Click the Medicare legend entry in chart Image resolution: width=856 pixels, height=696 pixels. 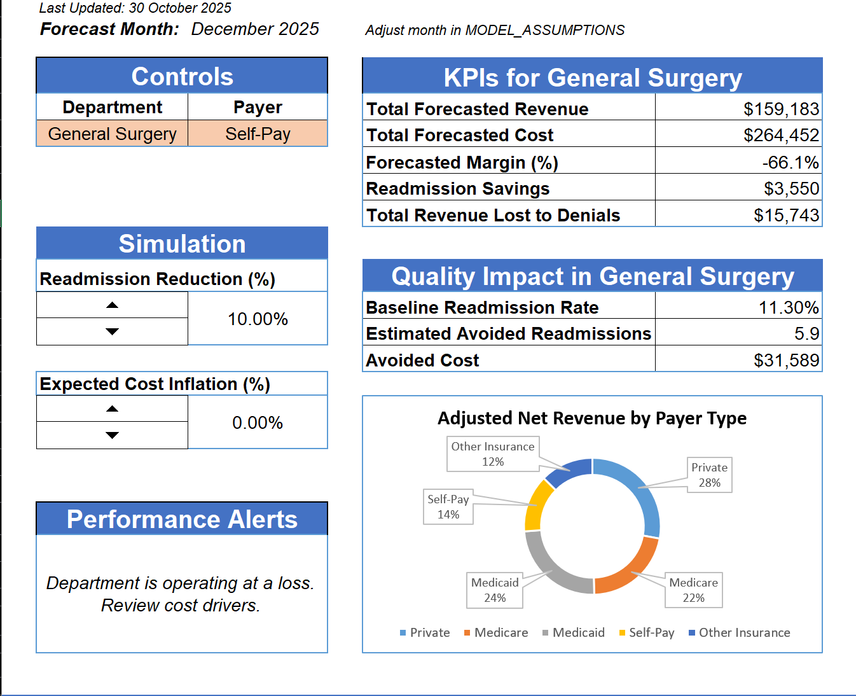click(496, 633)
